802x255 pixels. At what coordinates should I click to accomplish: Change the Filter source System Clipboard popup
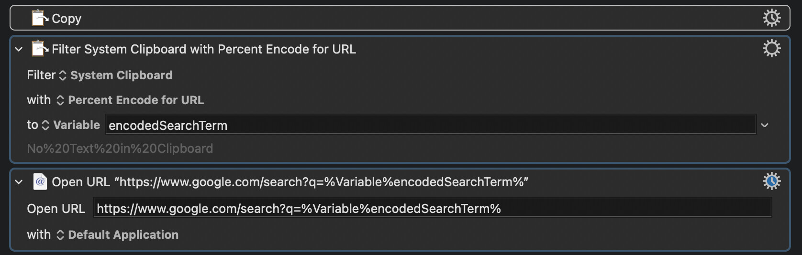(115, 75)
